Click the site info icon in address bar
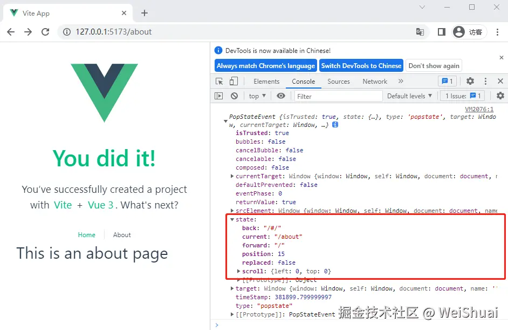The height and width of the screenshot is (330, 508). pos(67,32)
